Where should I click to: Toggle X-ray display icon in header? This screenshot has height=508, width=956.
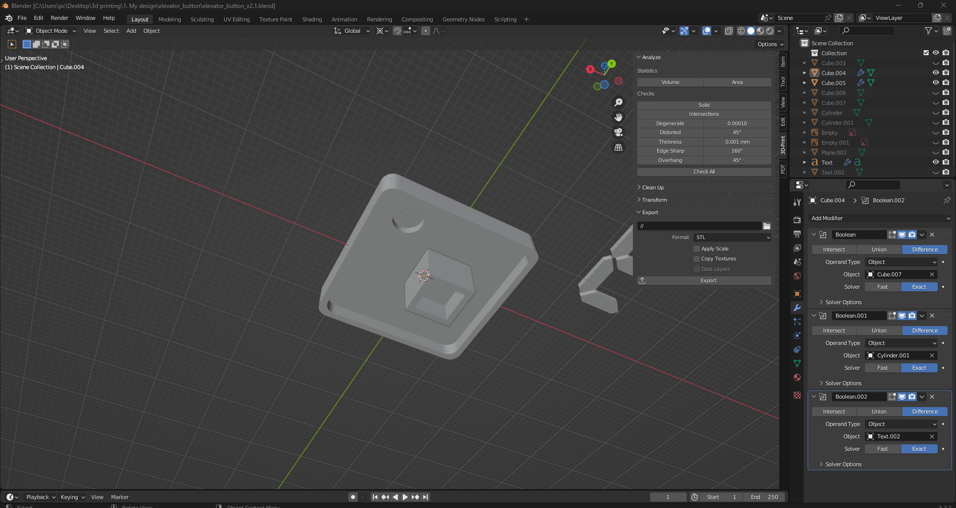click(728, 31)
